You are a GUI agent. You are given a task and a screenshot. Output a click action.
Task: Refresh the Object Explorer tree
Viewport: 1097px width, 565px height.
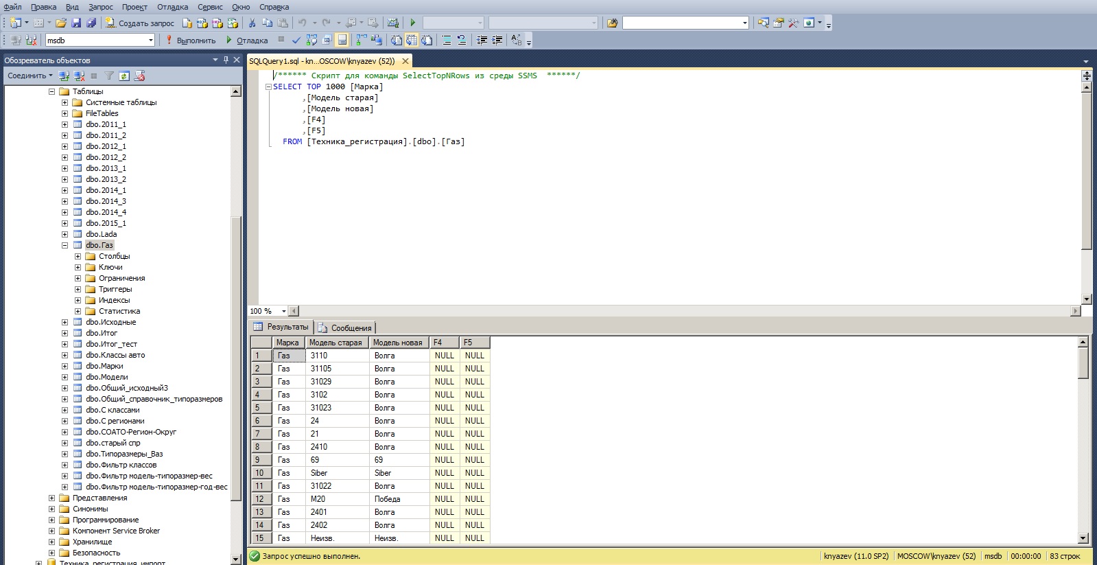(x=124, y=76)
